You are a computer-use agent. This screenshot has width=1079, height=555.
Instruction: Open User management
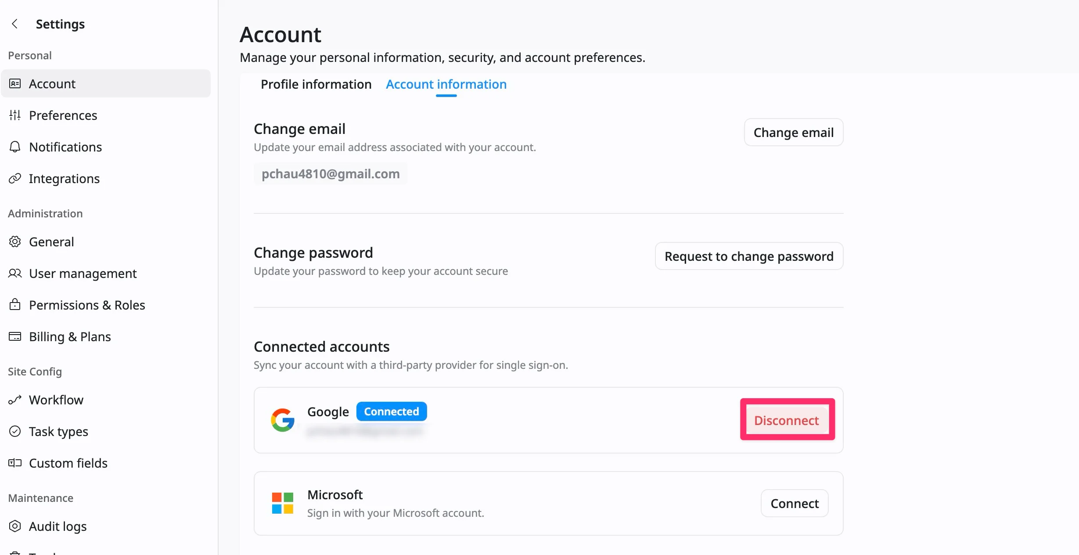[106, 273]
